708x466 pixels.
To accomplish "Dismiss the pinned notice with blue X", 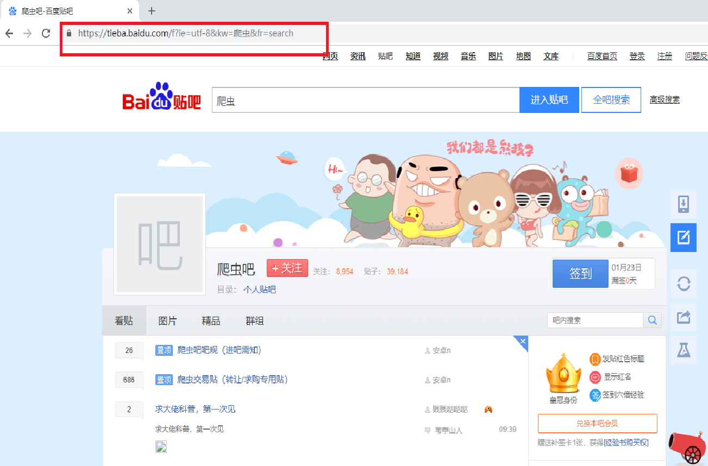I will pyautogui.click(x=522, y=342).
